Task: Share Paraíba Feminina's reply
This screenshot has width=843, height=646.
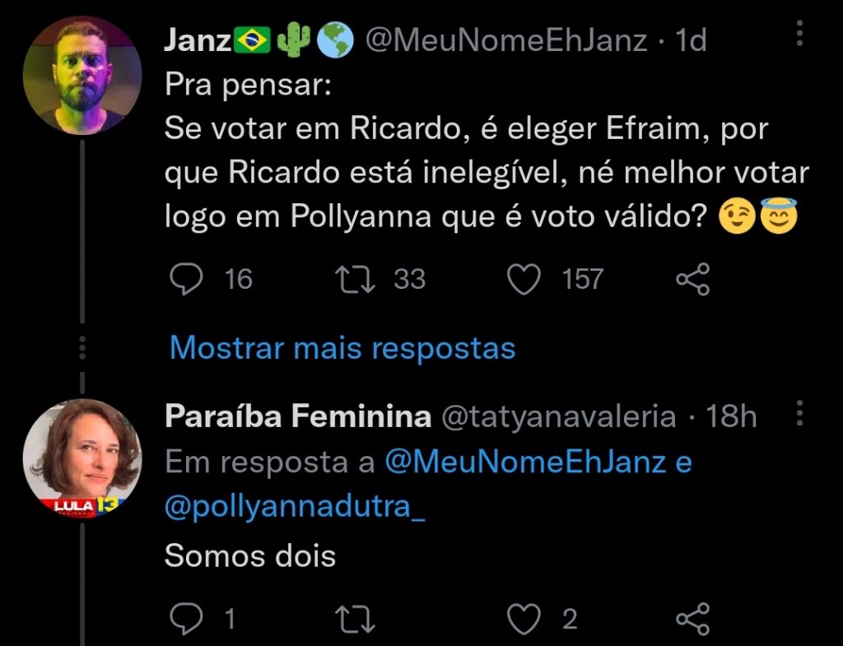Action: 692,619
